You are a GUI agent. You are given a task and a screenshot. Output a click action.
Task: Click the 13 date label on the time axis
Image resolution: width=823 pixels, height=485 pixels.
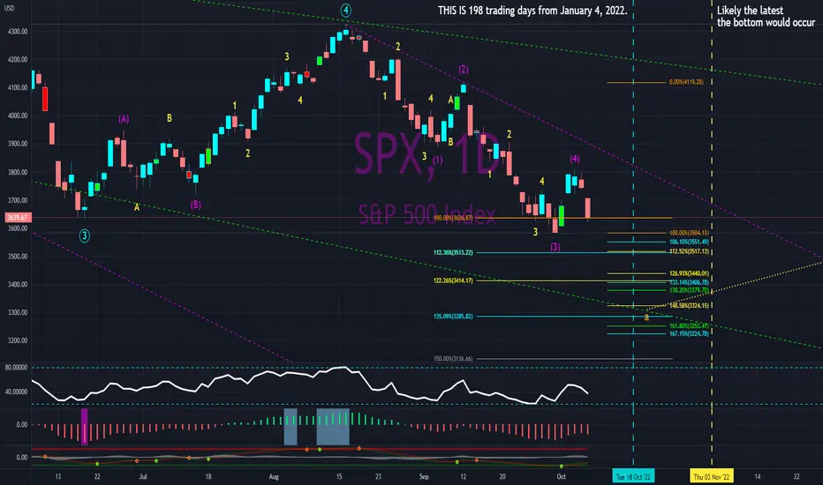[57, 476]
